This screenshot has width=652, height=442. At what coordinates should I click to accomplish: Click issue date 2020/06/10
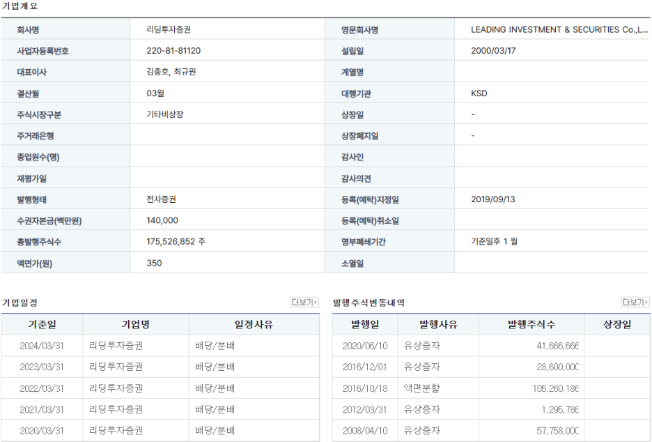(365, 346)
